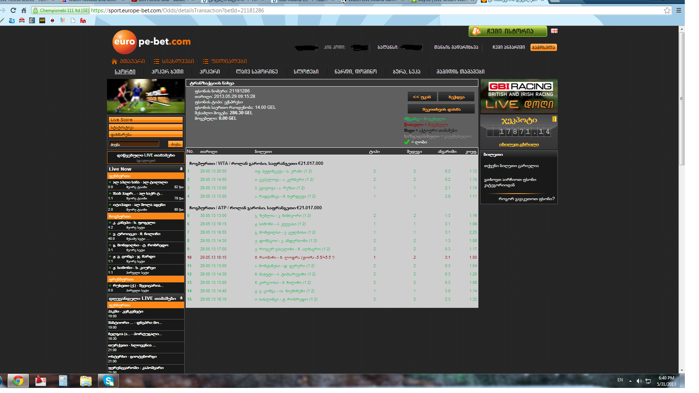
Task: Collapse today's LIVE games section arrow
Action: (x=181, y=298)
